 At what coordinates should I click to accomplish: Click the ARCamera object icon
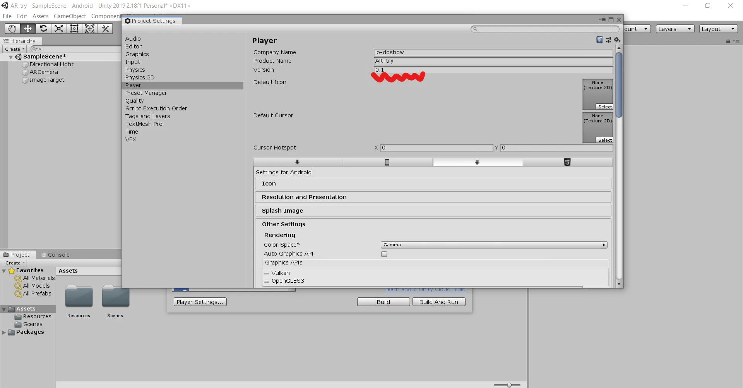tap(25, 72)
